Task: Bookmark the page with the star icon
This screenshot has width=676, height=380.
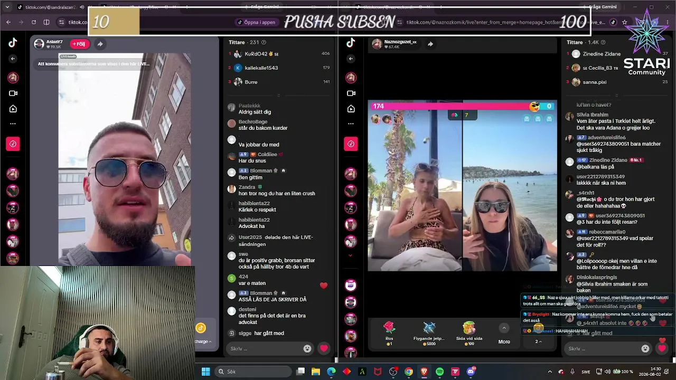Action: click(625, 22)
